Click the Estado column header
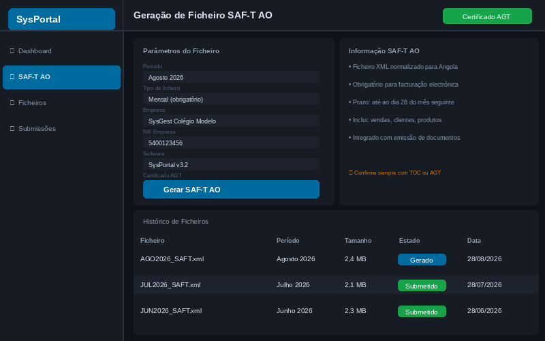 point(409,241)
